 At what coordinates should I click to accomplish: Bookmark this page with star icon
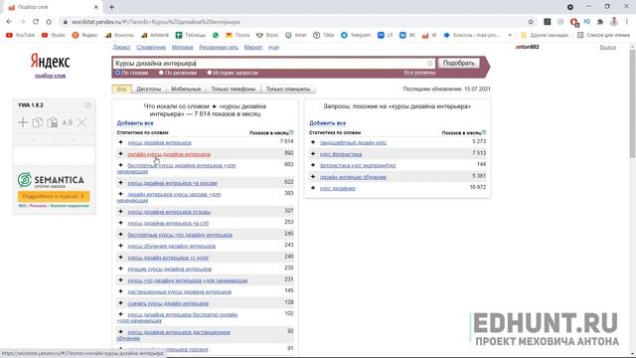pos(531,22)
